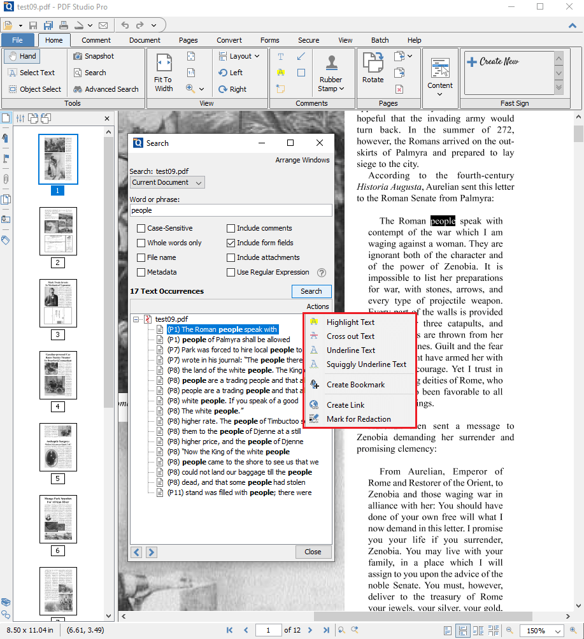Select the Snapshot tool
Screen dimensions: 584x639
click(94, 56)
